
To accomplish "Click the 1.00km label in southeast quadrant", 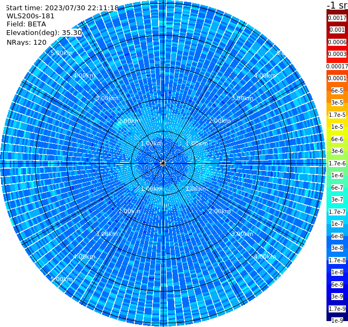I will click(x=197, y=189).
